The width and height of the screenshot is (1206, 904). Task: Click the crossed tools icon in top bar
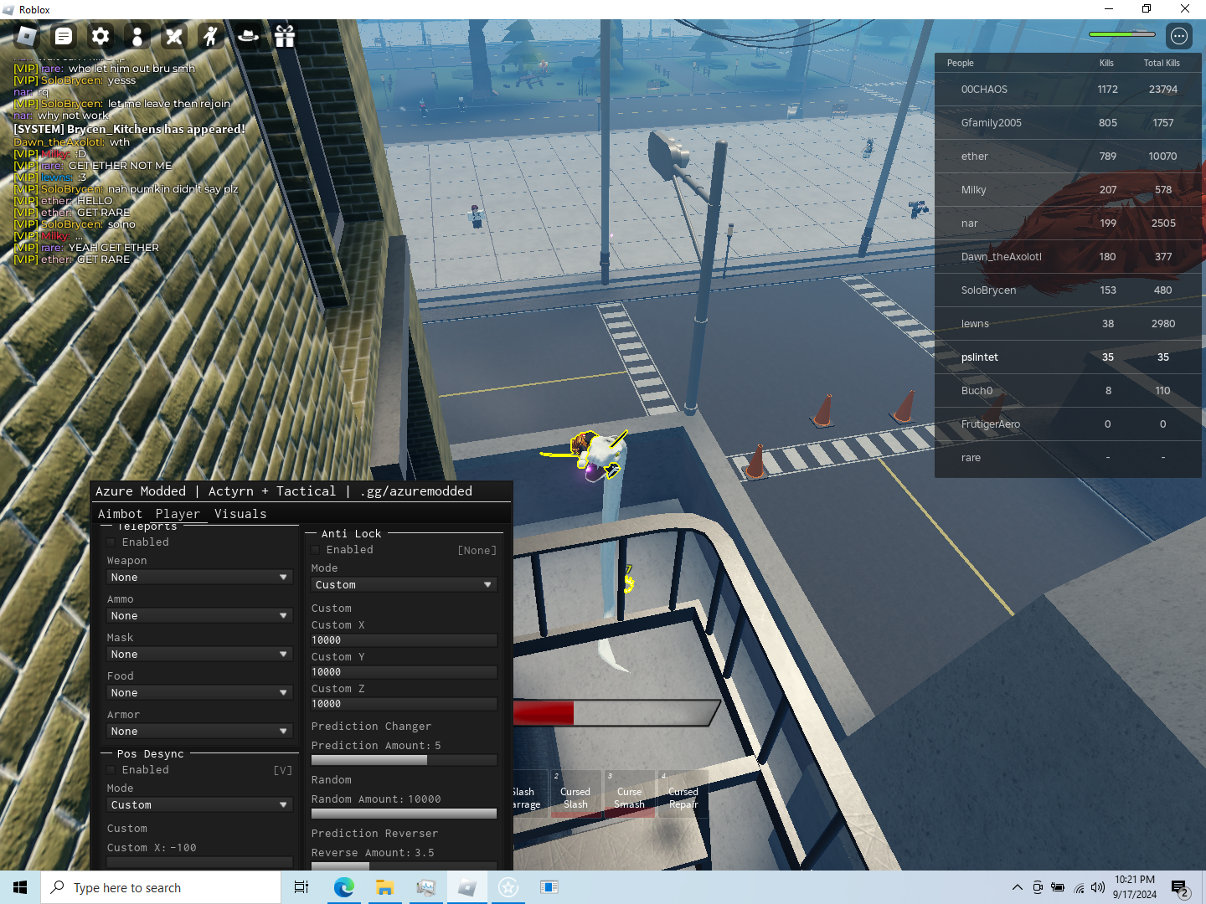[x=174, y=36]
